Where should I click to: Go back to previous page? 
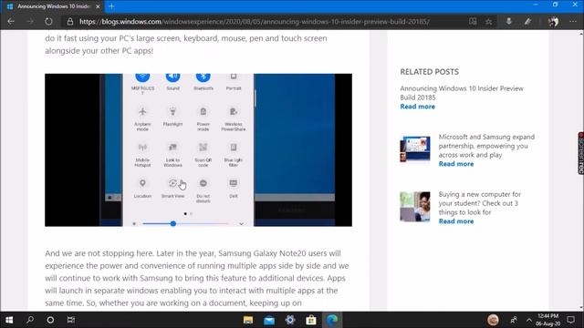(11, 22)
